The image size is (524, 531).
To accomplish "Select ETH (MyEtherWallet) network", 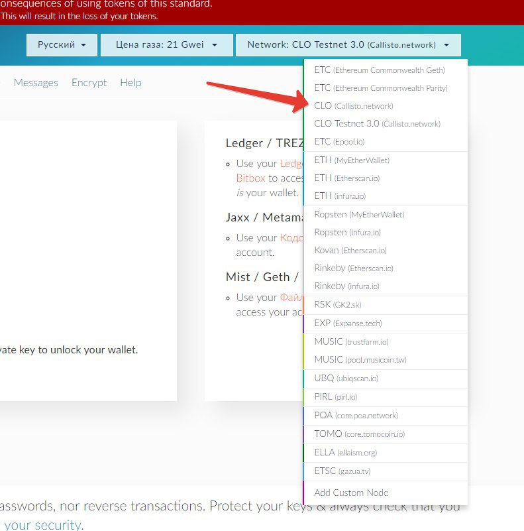I will coord(386,160).
